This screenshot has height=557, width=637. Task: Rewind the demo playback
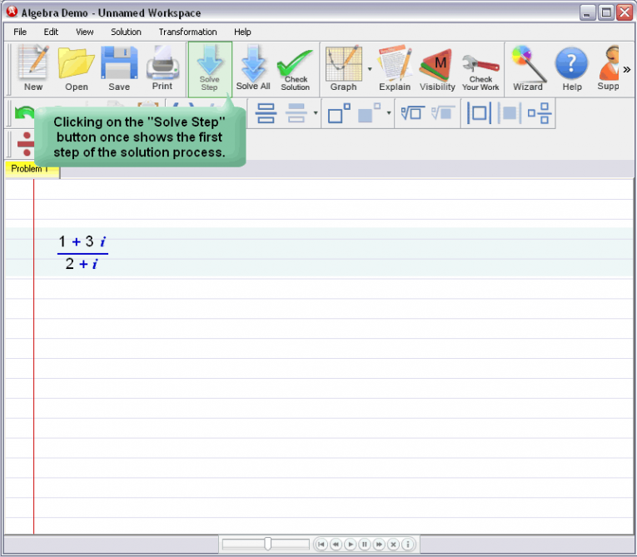click(336, 544)
